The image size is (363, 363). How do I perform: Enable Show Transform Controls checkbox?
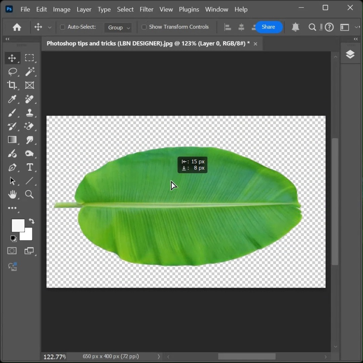pos(144,27)
